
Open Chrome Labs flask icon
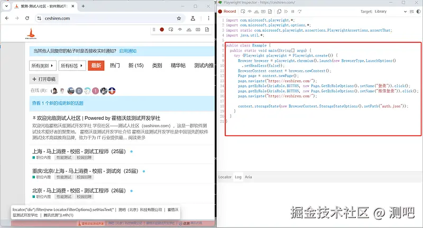pos(193,18)
